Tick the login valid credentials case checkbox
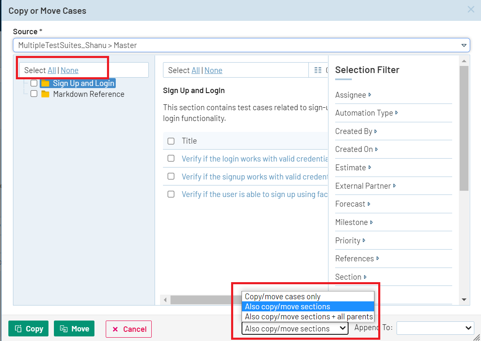Image resolution: width=481 pixels, height=341 pixels. point(171,159)
